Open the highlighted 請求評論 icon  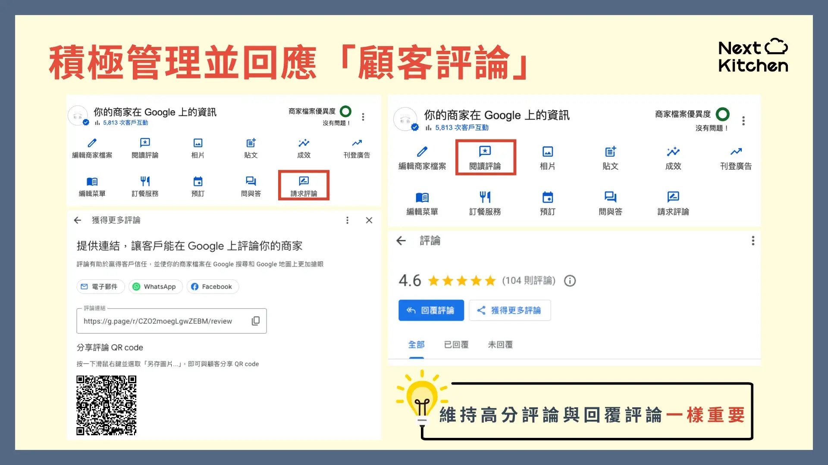[x=304, y=185]
